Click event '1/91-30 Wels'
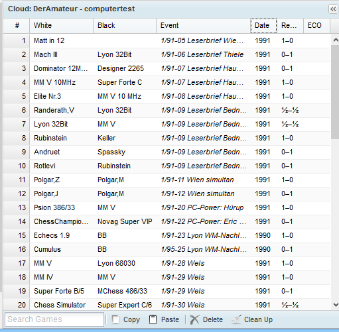This screenshot has height=332, width=339. point(182,305)
